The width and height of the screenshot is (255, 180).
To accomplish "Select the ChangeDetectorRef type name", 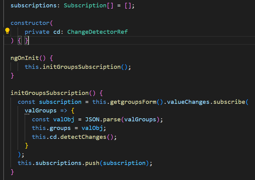I will click(x=97, y=32).
